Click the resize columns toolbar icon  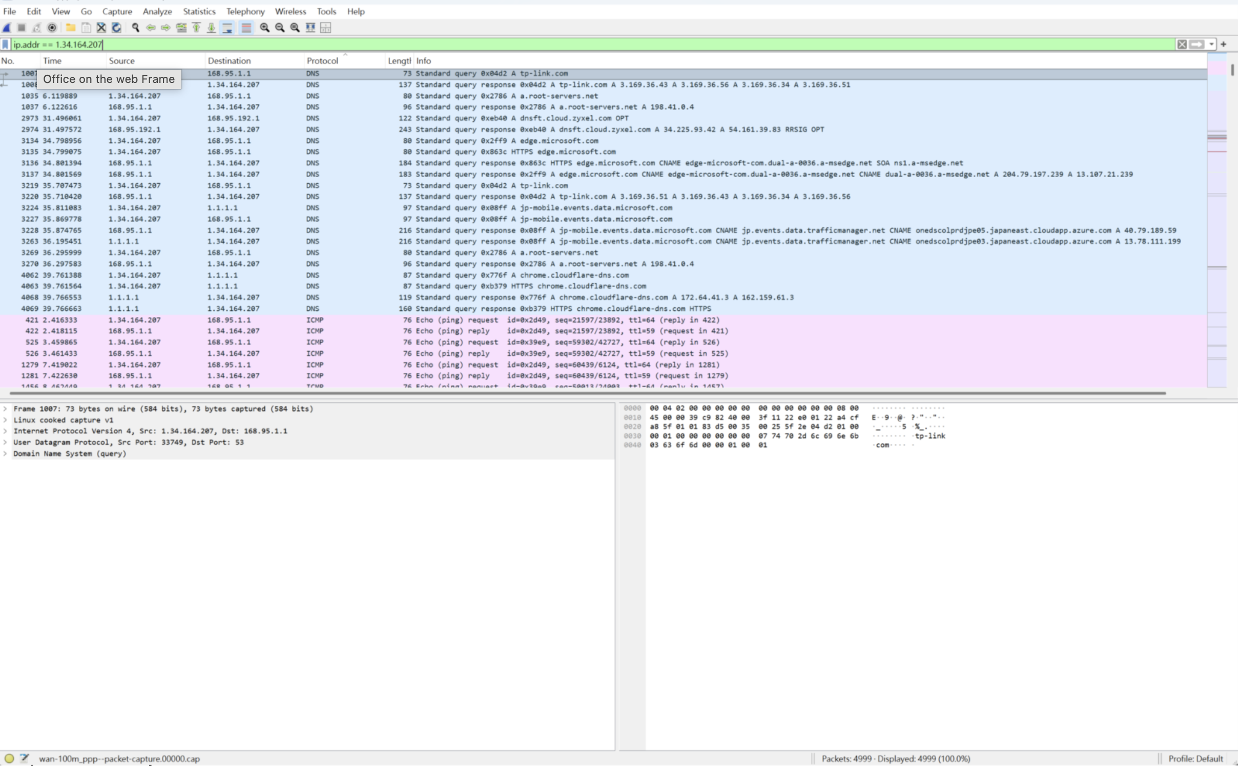click(311, 28)
